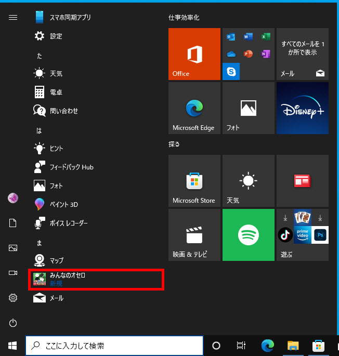
Task: Open the Office apps folder tile
Action: point(249,54)
